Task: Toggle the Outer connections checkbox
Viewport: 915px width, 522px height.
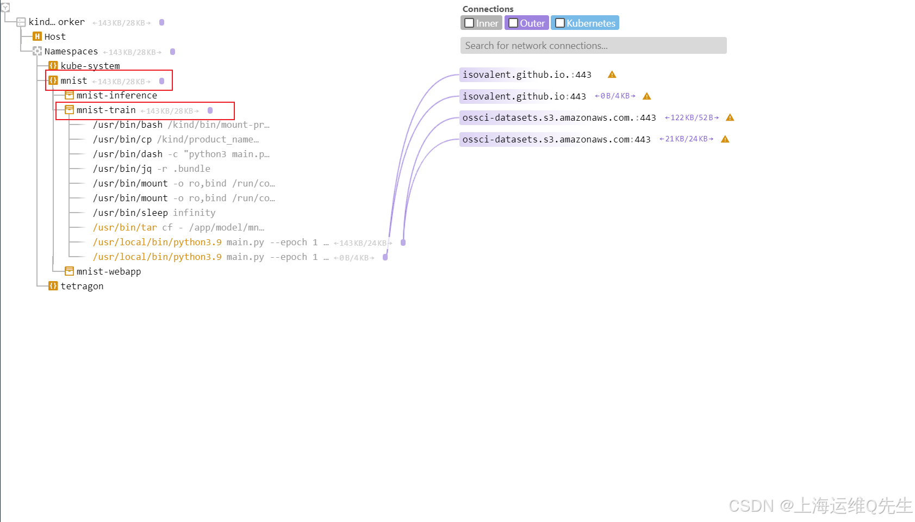Action: (x=513, y=23)
